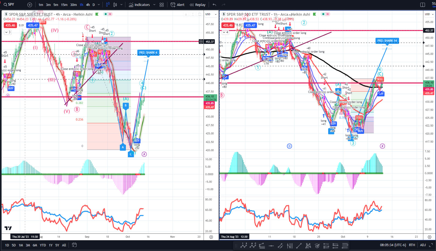
Task: Select the trend-based Fib extension tool
Action: tap(326, 246)
